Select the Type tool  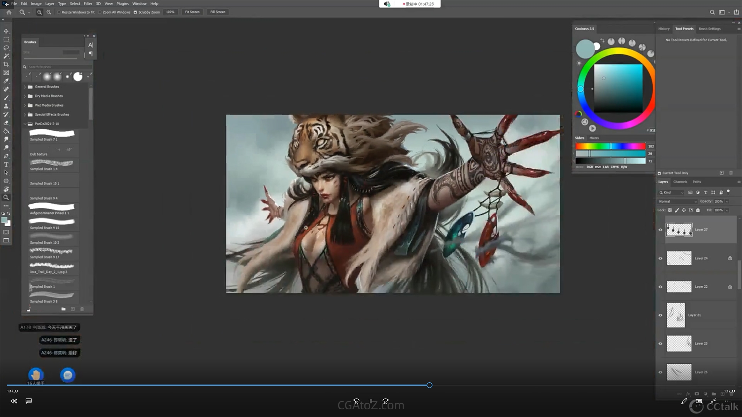[x=6, y=164]
